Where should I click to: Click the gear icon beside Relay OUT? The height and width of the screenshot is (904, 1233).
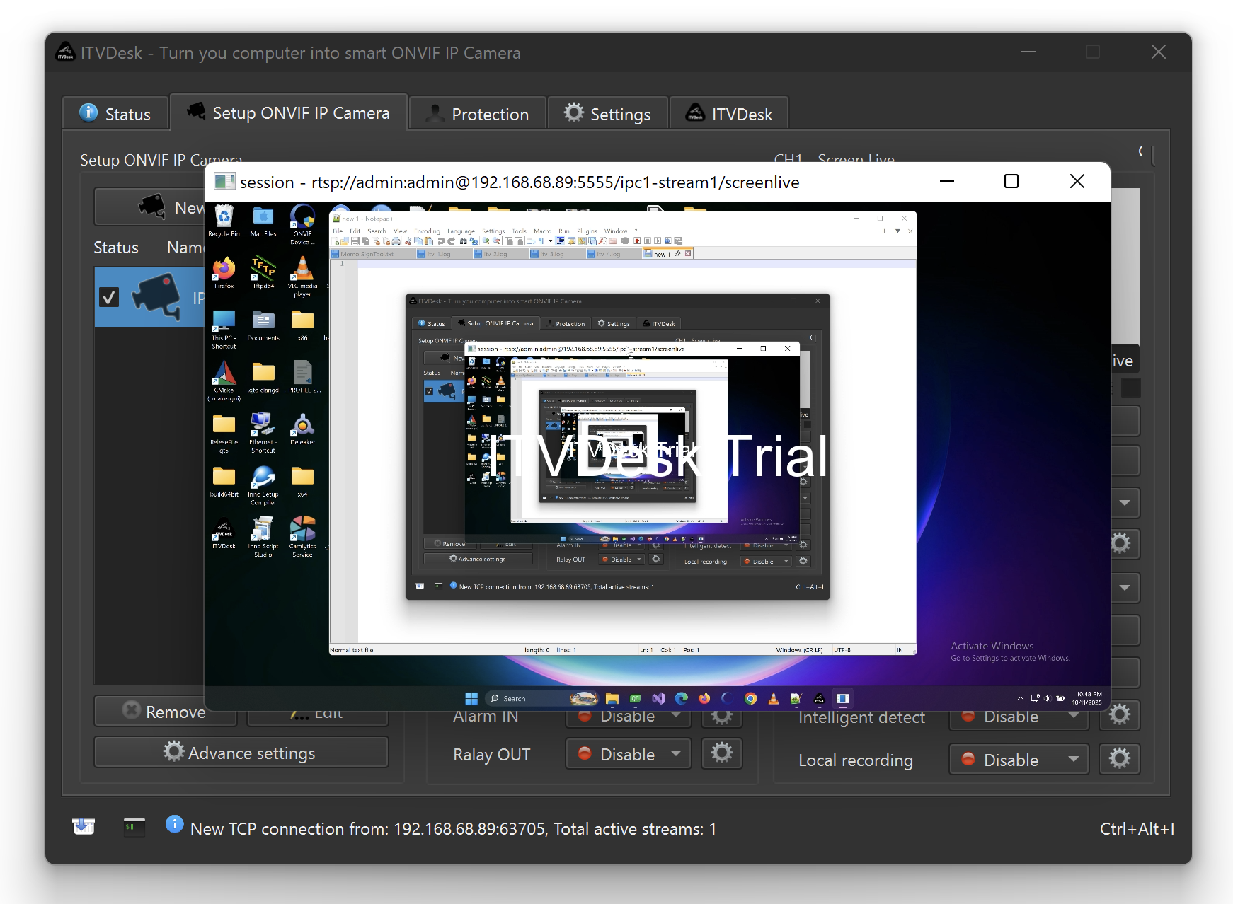point(721,753)
